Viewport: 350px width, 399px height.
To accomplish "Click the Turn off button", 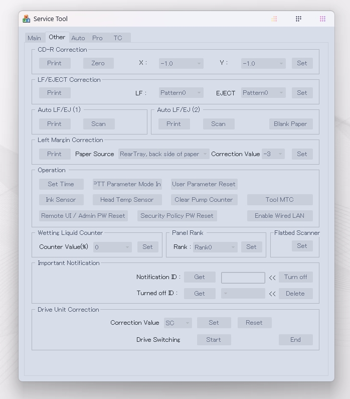I will pyautogui.click(x=296, y=277).
